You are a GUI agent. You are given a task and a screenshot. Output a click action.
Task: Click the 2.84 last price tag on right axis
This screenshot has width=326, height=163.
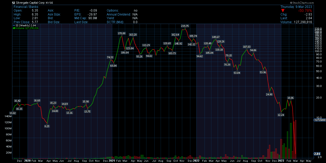tap(317, 154)
